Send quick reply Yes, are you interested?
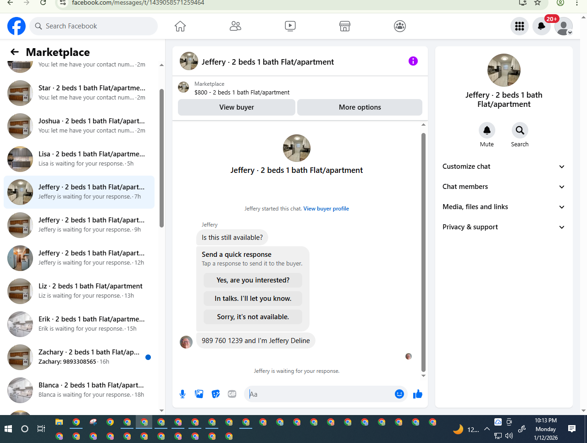This screenshot has width=587, height=443. pos(253,280)
